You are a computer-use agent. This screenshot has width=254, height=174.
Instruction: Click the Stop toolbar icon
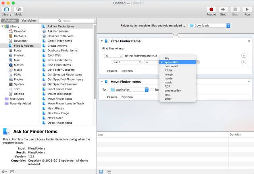coord(235,9)
